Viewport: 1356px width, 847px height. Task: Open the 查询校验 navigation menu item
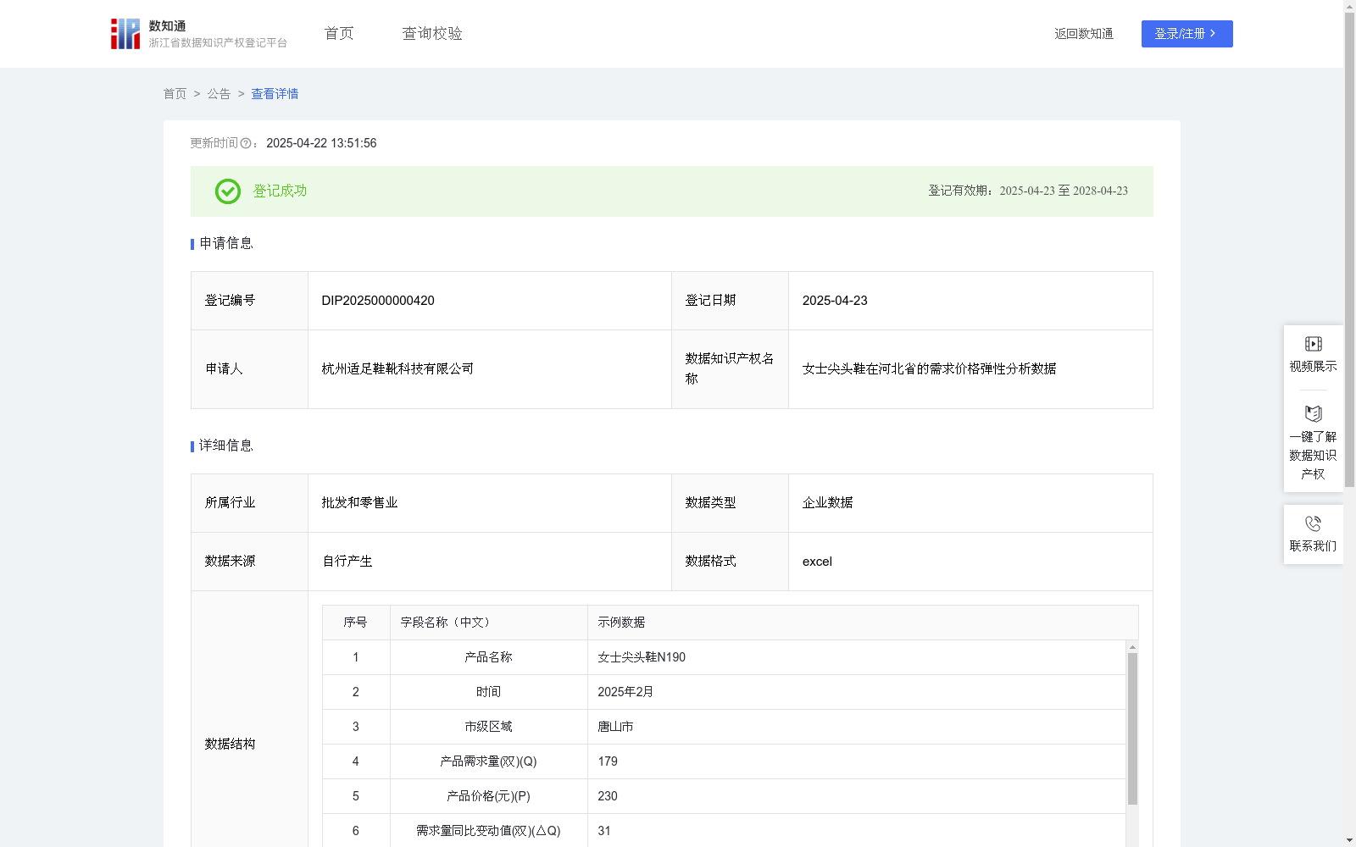click(432, 34)
